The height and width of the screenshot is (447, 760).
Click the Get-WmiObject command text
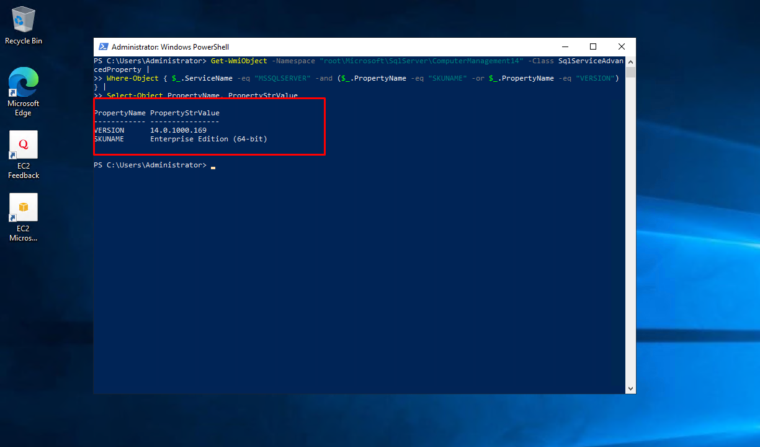(239, 61)
